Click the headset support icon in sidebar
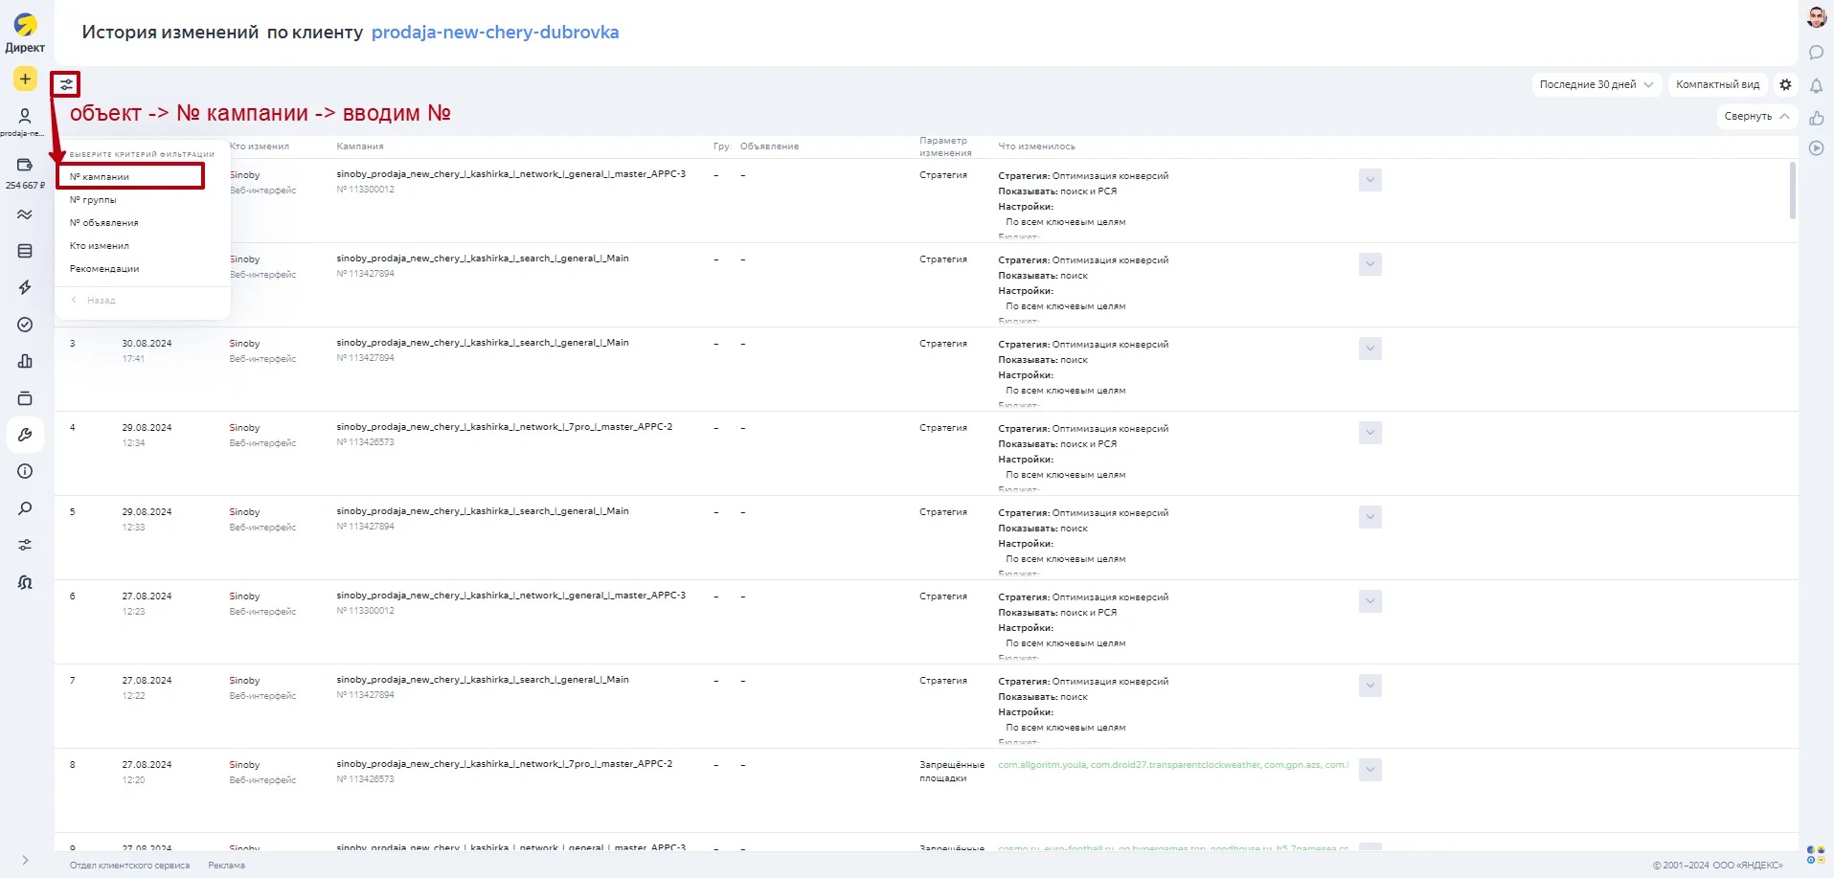1834x878 pixels. tap(25, 582)
